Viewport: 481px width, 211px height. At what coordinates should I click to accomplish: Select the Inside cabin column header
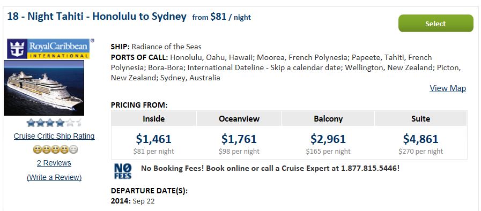coord(154,118)
